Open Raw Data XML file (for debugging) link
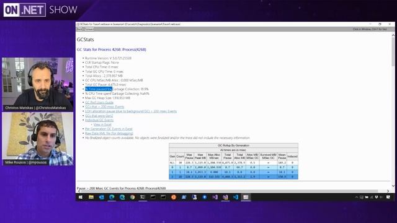397x223 pixels. click(x=109, y=133)
